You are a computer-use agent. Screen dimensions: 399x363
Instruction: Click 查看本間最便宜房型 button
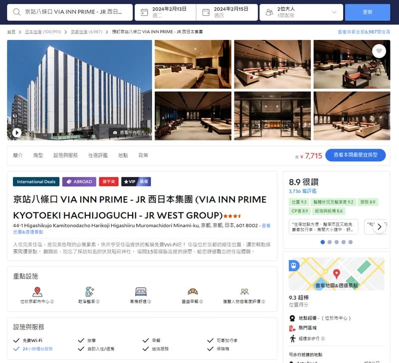[356, 155]
